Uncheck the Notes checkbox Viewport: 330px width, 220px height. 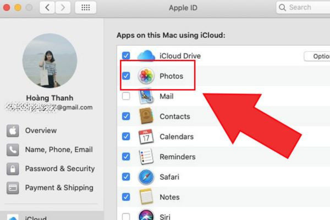pyautogui.click(x=126, y=197)
